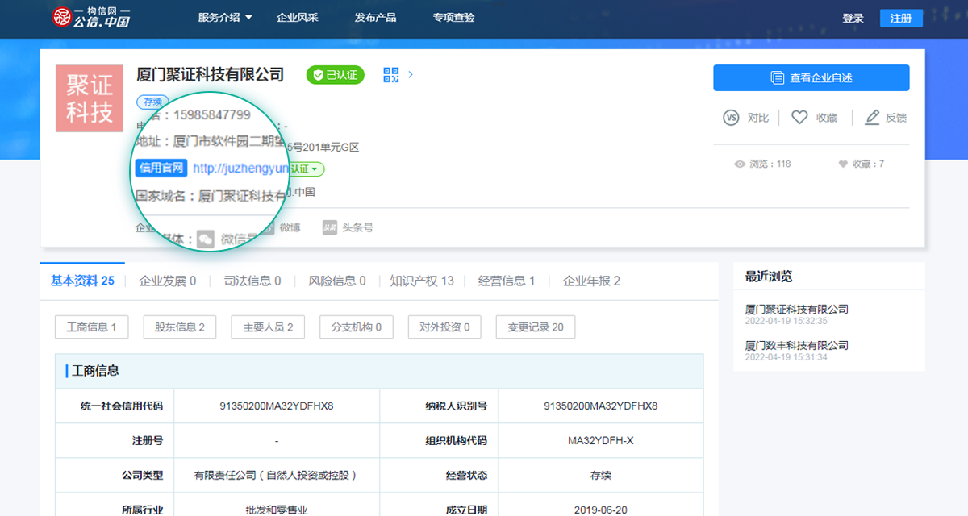Image resolution: width=968 pixels, height=516 pixels.
Task: Expand the 服务介绍 dropdown menu
Action: (x=225, y=18)
